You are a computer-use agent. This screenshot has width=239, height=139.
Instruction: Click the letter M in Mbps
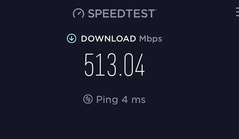click(142, 38)
